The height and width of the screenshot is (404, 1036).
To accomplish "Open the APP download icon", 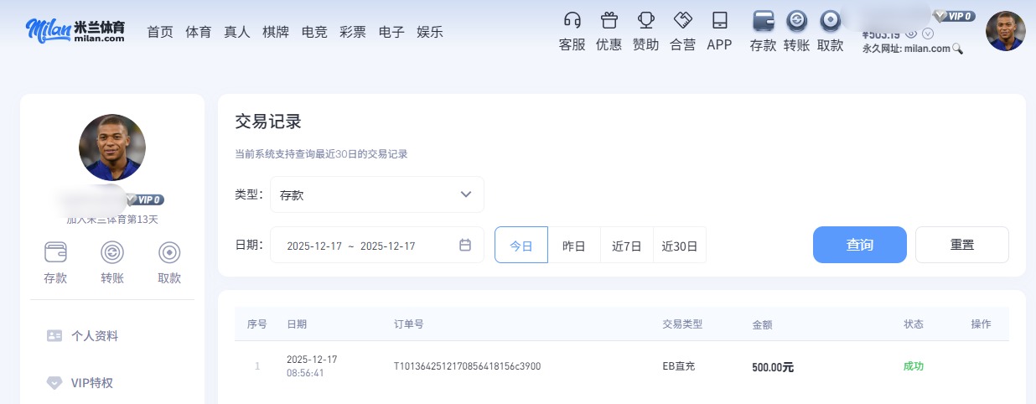I will 719,20.
